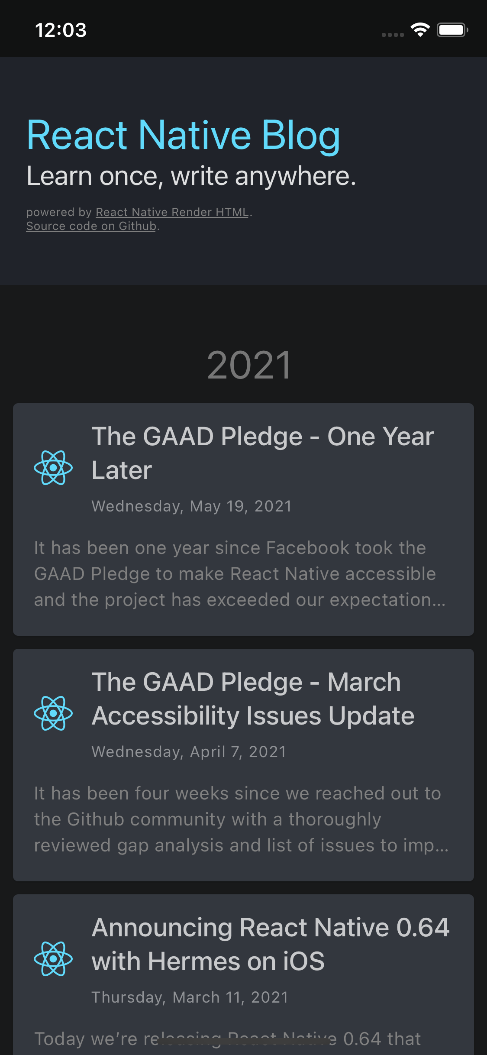Tap the Thursday, March 11, 2021 date
This screenshot has width=487, height=1055.
(190, 997)
